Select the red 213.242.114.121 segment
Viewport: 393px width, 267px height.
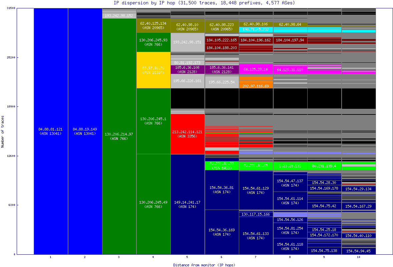[188, 133]
